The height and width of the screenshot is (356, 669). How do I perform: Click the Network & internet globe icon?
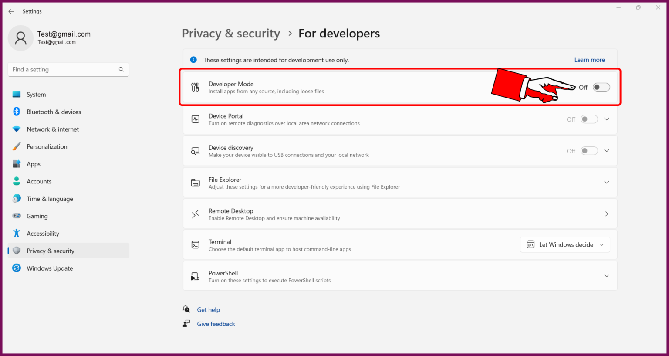[x=16, y=129]
